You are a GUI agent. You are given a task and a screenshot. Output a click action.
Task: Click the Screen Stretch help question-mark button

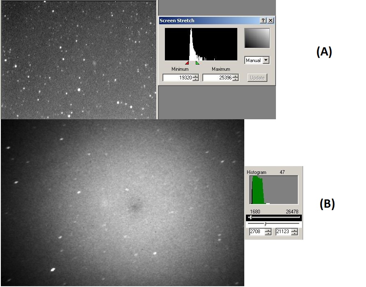(263, 21)
